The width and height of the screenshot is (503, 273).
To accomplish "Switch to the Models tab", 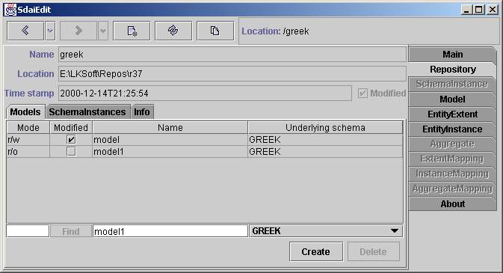I will [x=25, y=111].
